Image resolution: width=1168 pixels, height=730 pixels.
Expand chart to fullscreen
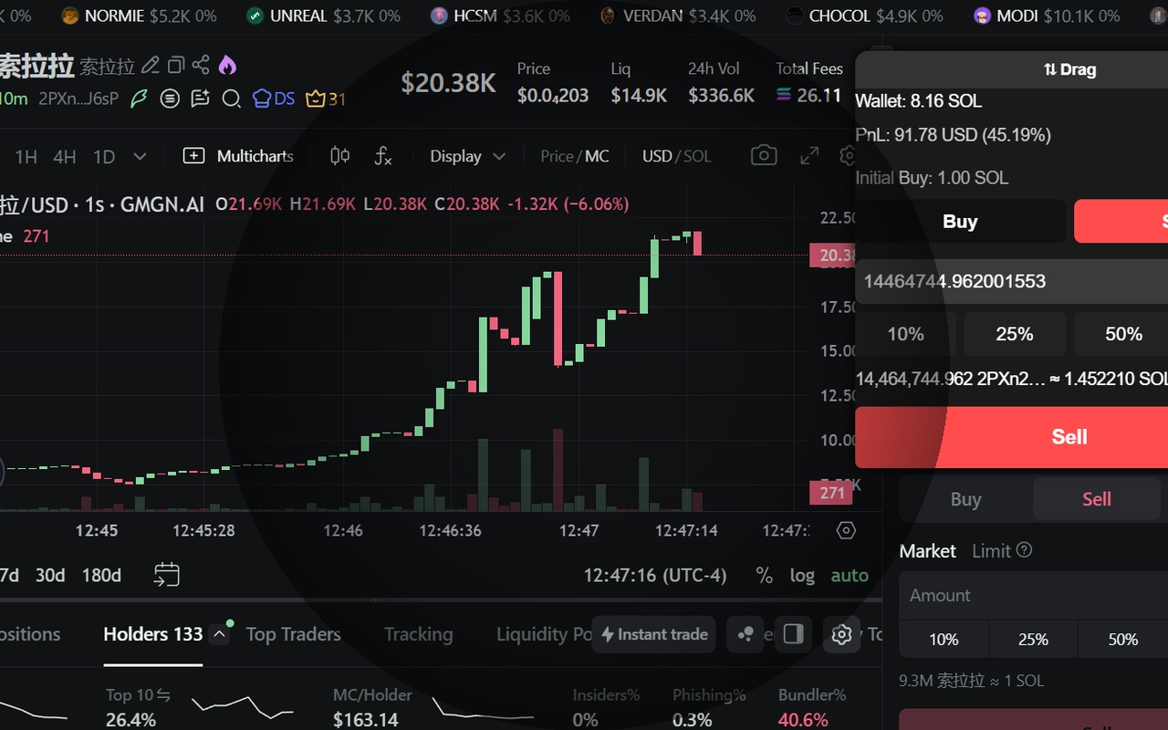click(x=809, y=156)
